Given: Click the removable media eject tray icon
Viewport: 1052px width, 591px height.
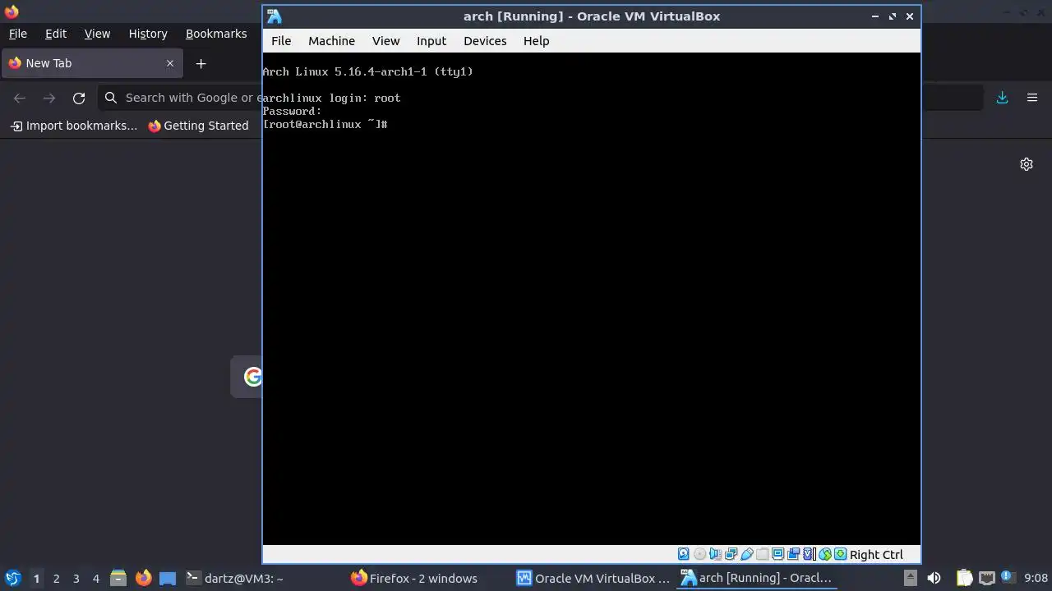Looking at the screenshot, I should (x=910, y=578).
